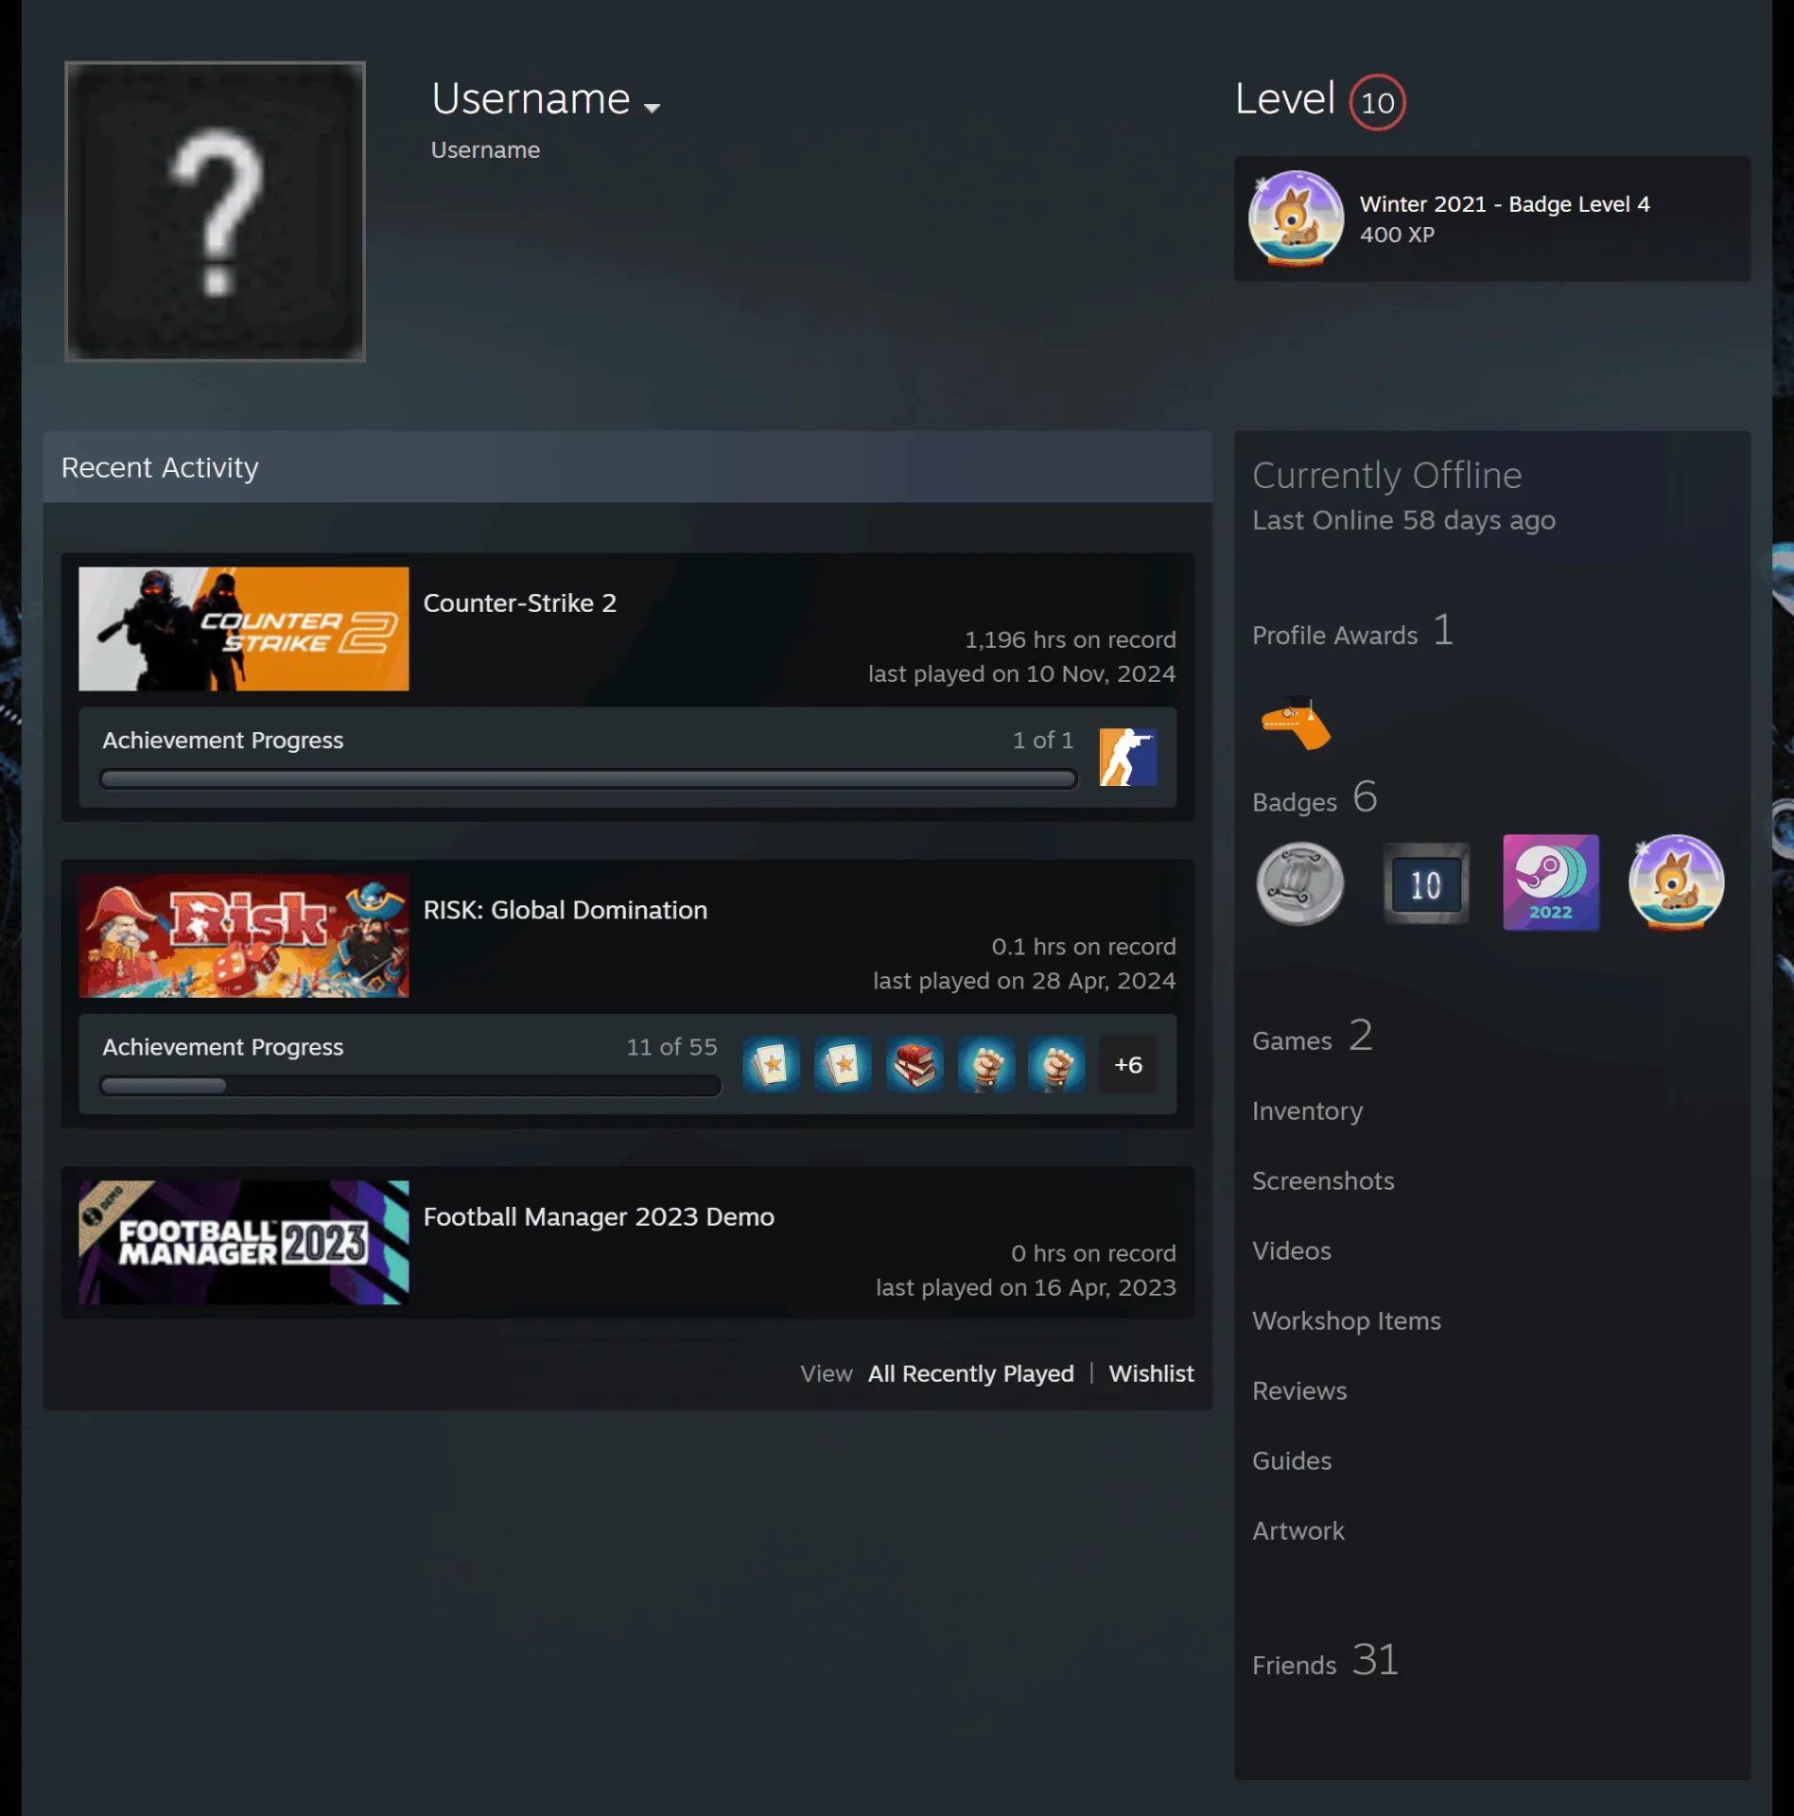1794x1816 pixels.
Task: Open the Screenshots section
Action: [1323, 1181]
